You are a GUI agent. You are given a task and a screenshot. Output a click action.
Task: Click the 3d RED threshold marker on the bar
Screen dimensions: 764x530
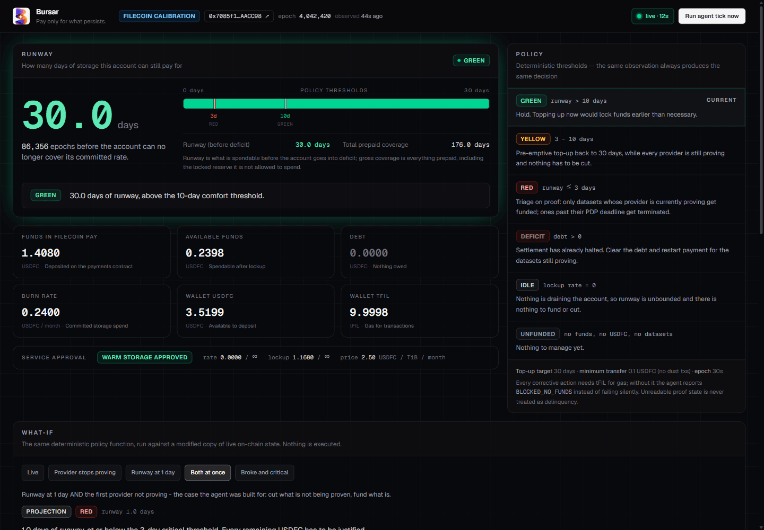pyautogui.click(x=214, y=103)
